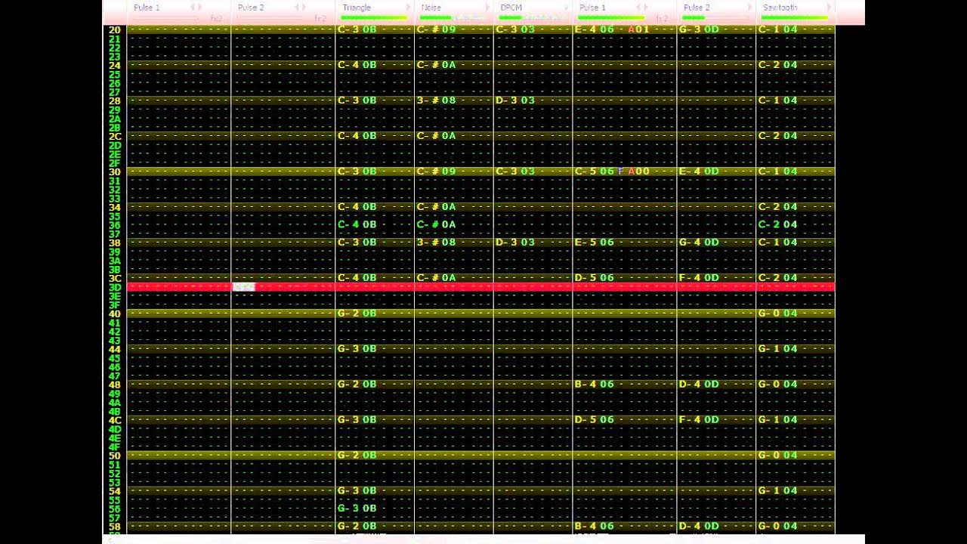
Task: Select Triangle note G-2 0B in row 50
Action: (357, 456)
